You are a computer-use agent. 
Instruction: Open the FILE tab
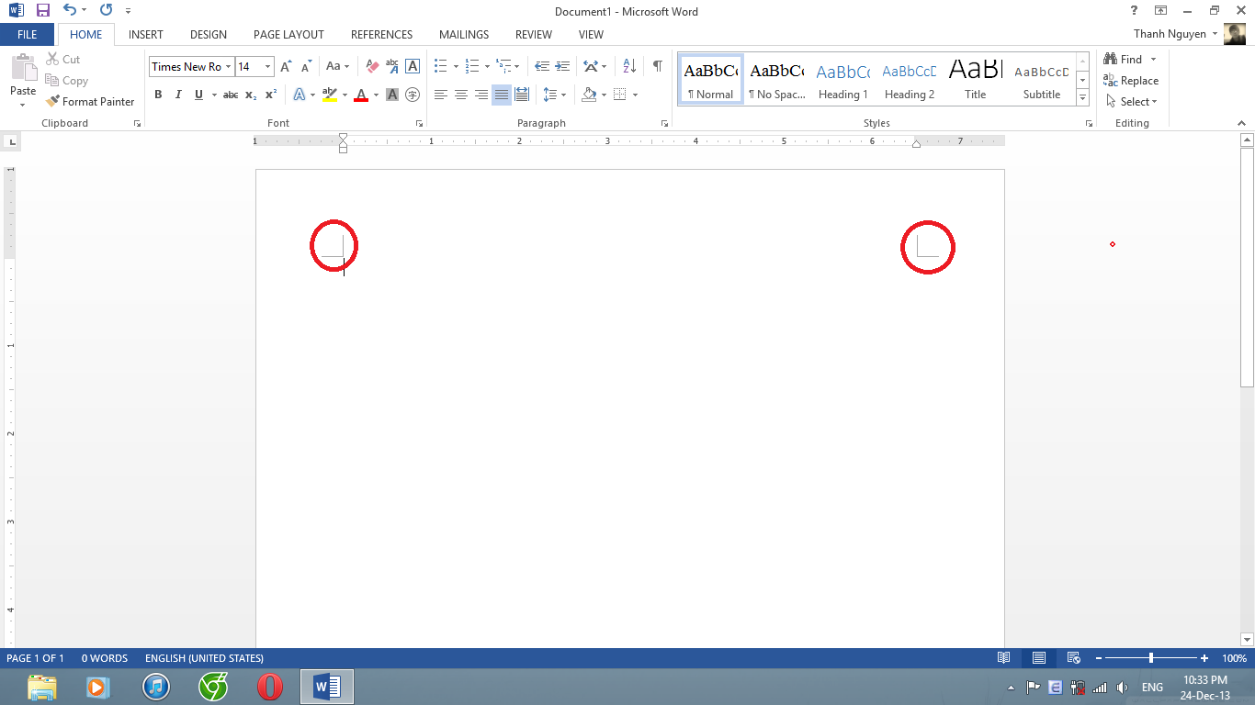coord(28,34)
